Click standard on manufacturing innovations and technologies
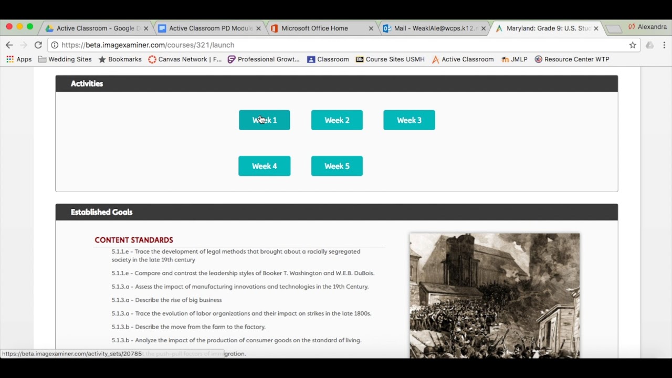The image size is (672, 378). 240,287
